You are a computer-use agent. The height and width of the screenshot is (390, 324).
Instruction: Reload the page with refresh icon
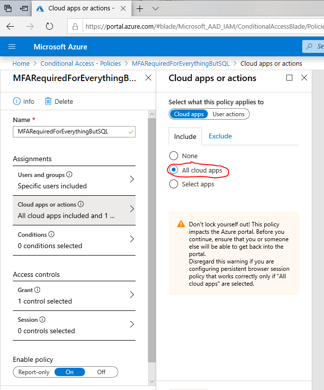point(49,26)
